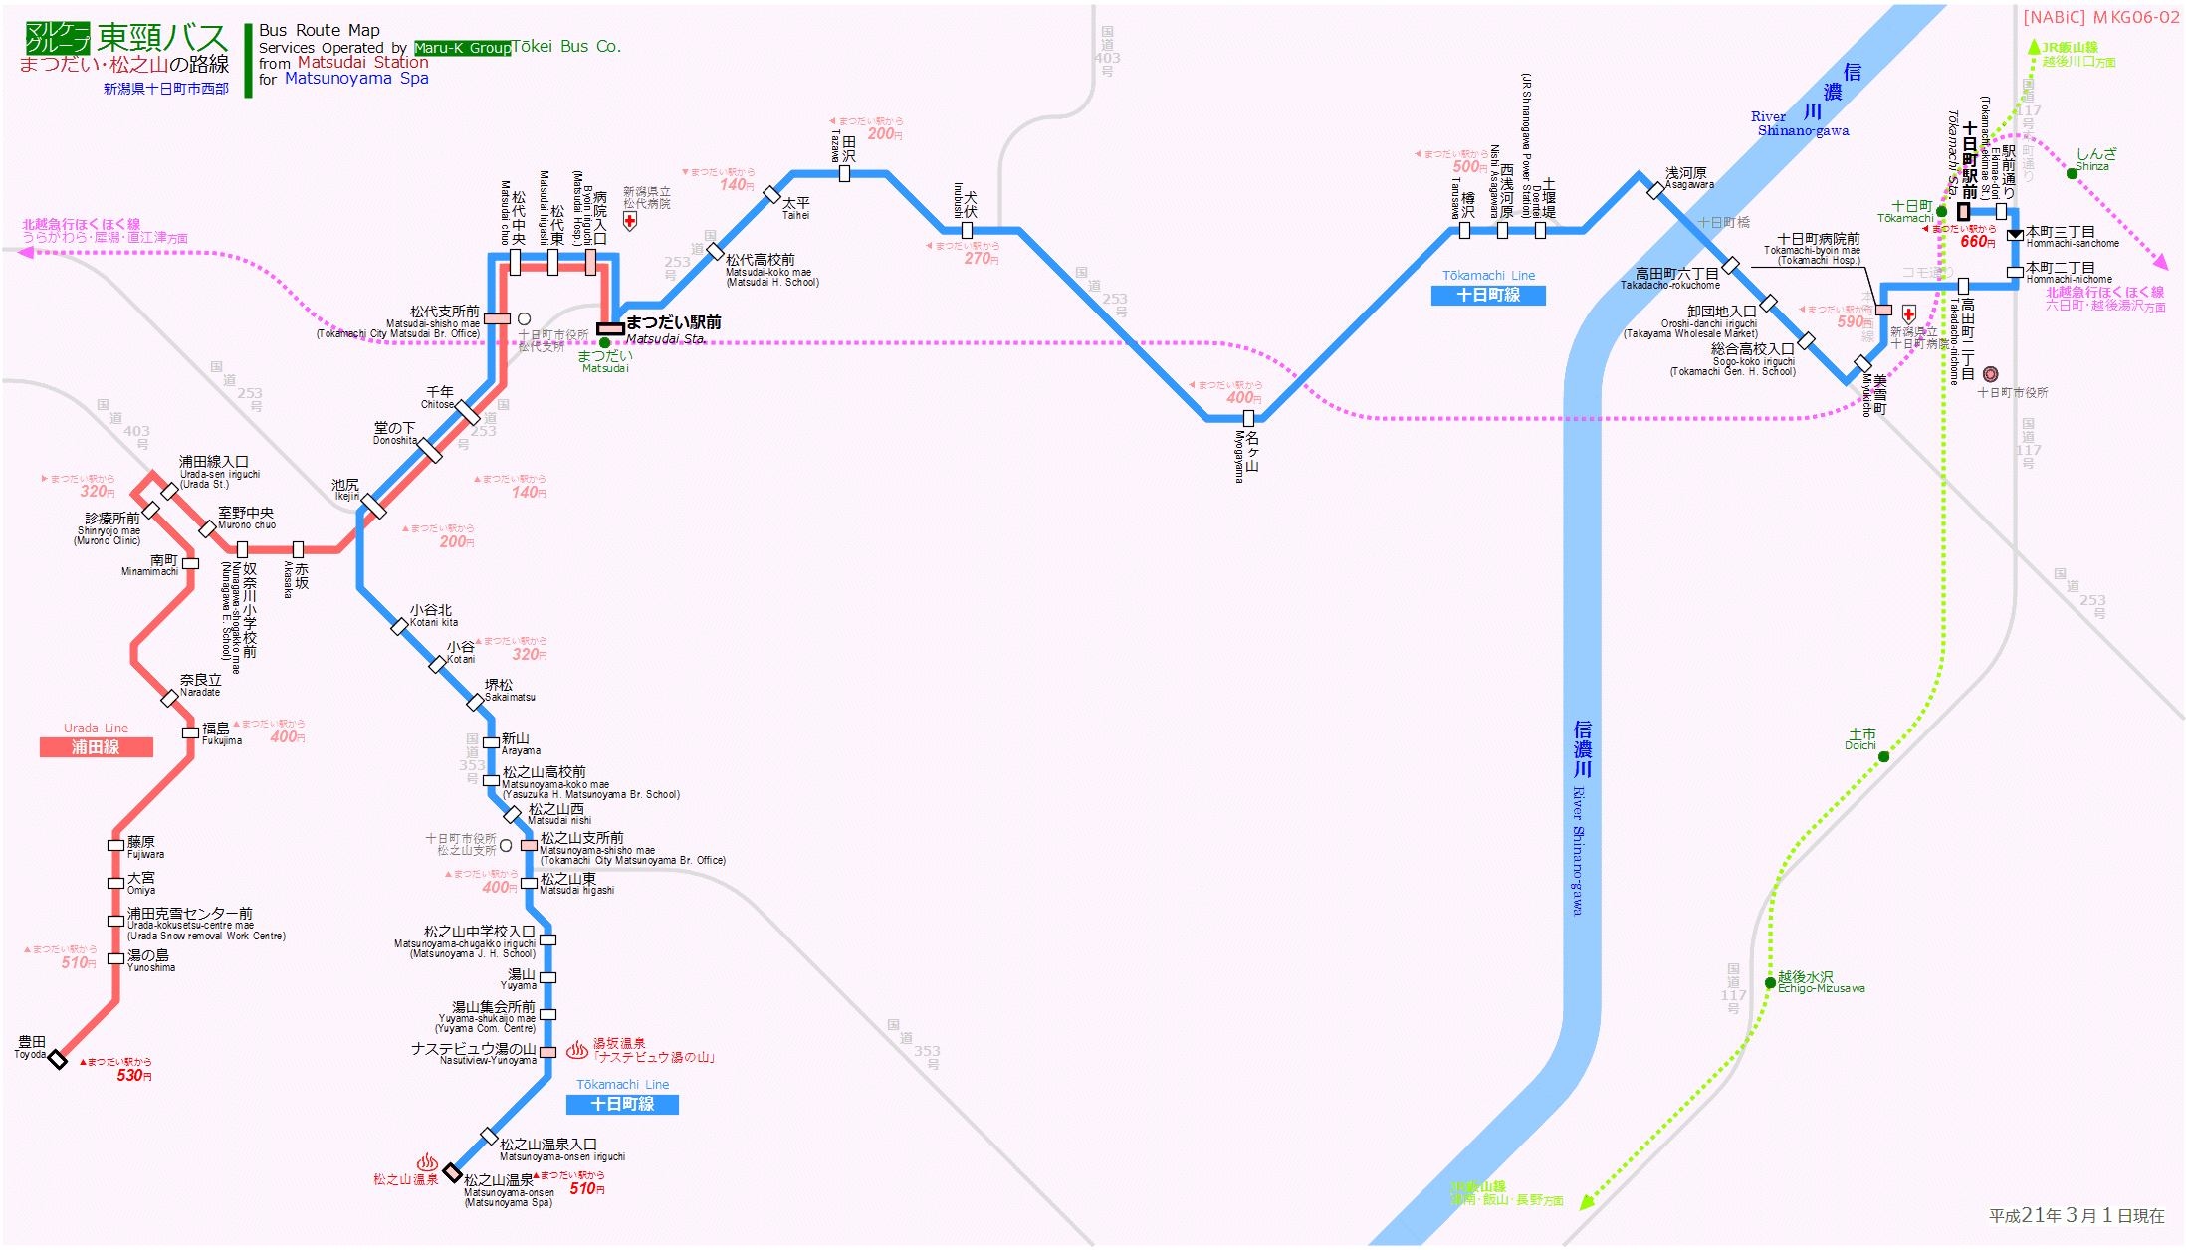The height and width of the screenshot is (1250, 2186).
Task: Click the '[NABiC] MKG06-02' code
Action: 2101,17
